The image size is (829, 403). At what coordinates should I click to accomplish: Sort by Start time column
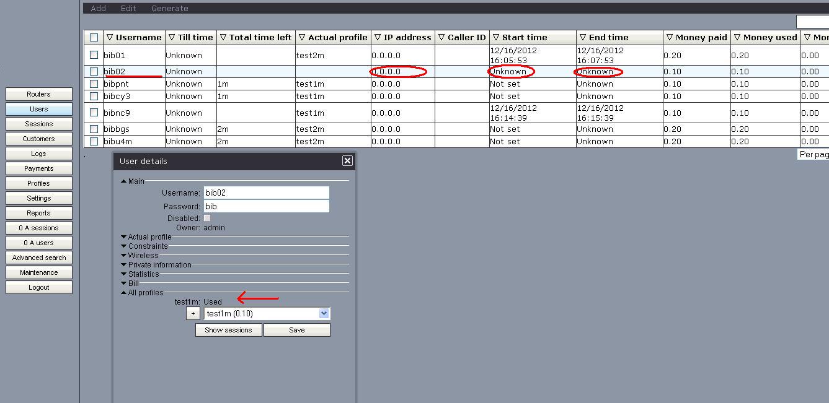tap(532, 37)
